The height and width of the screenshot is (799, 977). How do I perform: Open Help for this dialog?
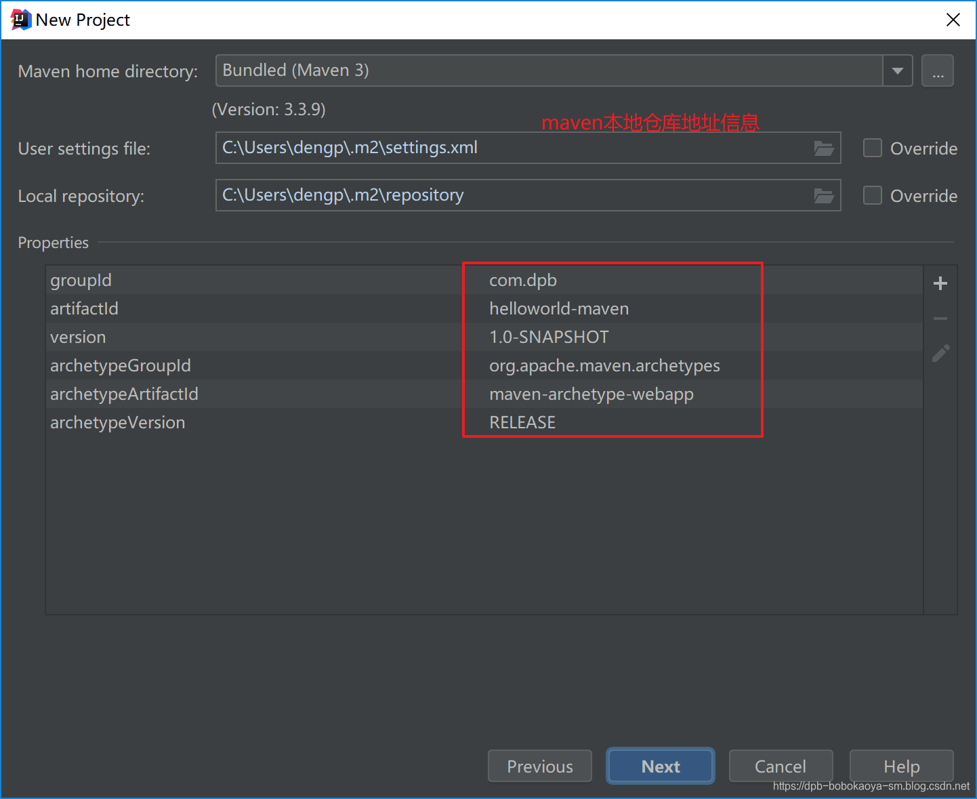pyautogui.click(x=902, y=766)
